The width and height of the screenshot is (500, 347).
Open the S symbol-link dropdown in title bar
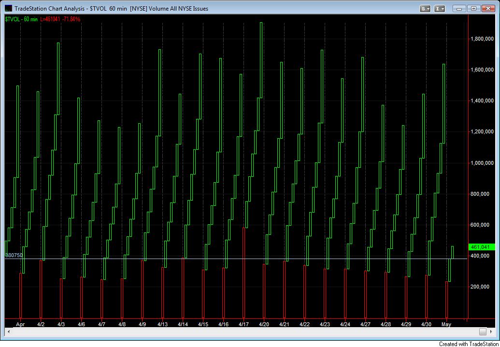pyautogui.click(x=425, y=8)
